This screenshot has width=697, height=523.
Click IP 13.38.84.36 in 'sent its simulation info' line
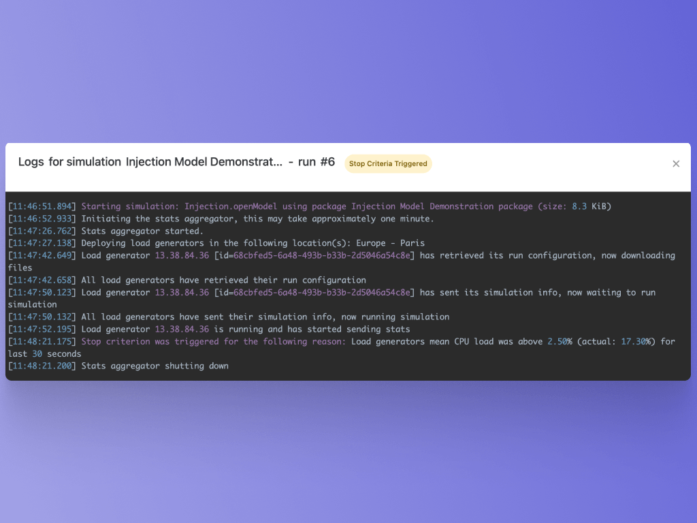[x=182, y=293]
